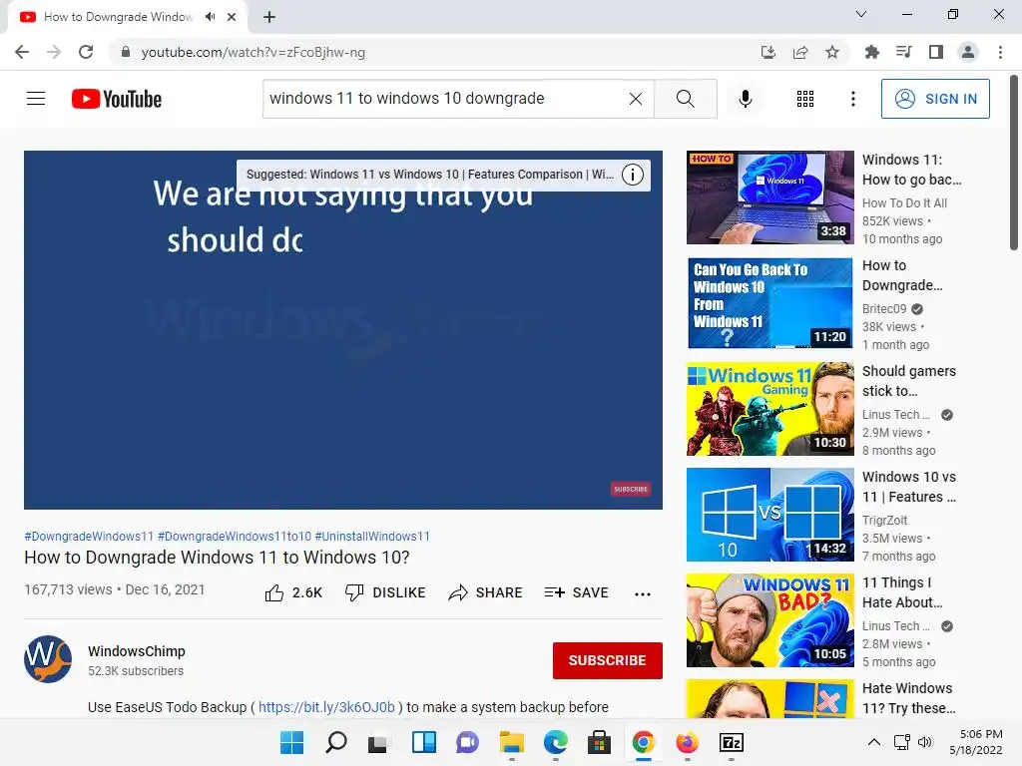The image size is (1022, 766).
Task: Open the suggested video info card icon
Action: click(632, 175)
